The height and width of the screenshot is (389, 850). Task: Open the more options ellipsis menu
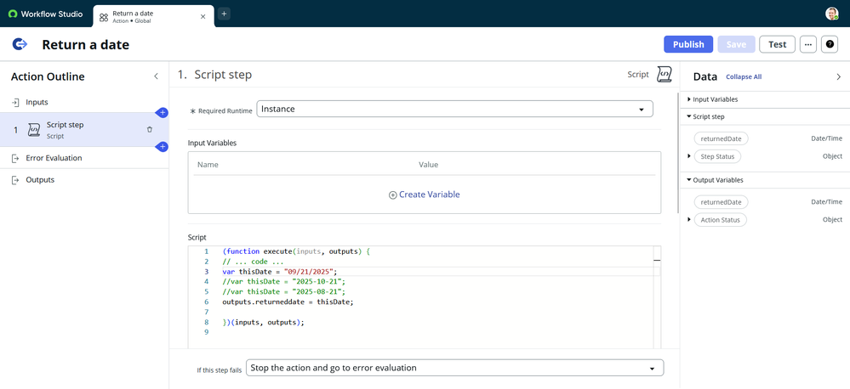click(x=807, y=44)
